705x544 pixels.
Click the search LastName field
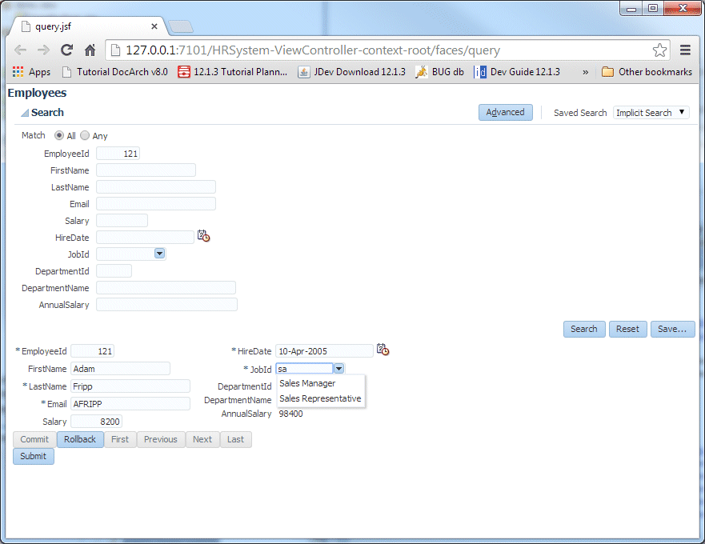click(x=156, y=186)
